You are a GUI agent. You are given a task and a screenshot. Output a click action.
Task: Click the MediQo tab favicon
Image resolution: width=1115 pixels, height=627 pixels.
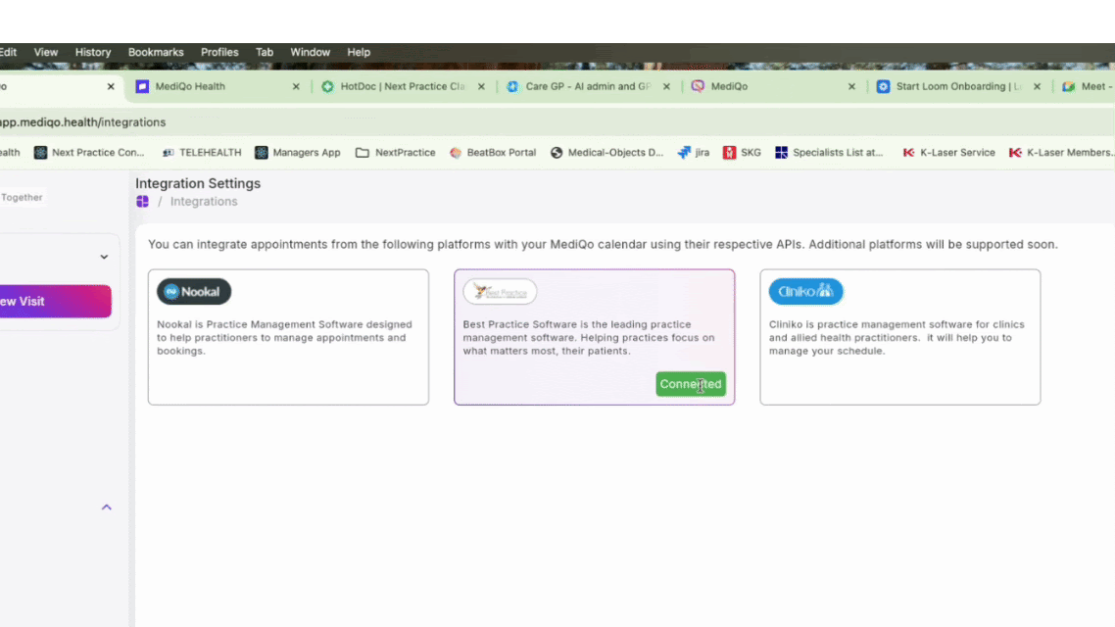[x=698, y=86]
